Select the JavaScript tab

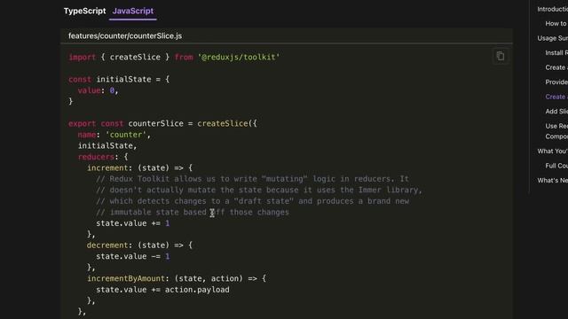click(x=133, y=11)
